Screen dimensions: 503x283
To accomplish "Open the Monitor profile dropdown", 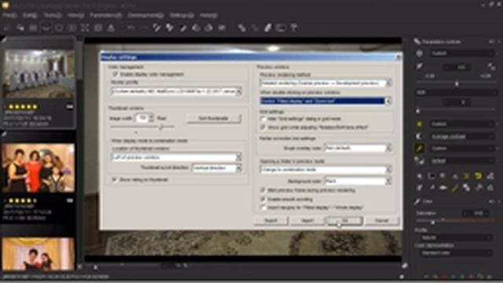I will pos(176,91).
